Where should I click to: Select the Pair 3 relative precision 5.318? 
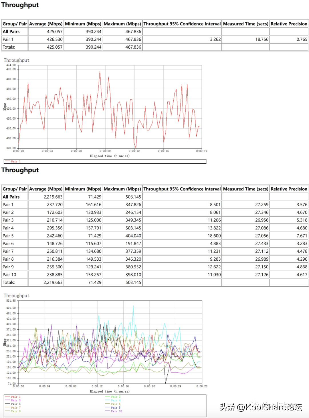[302, 220]
